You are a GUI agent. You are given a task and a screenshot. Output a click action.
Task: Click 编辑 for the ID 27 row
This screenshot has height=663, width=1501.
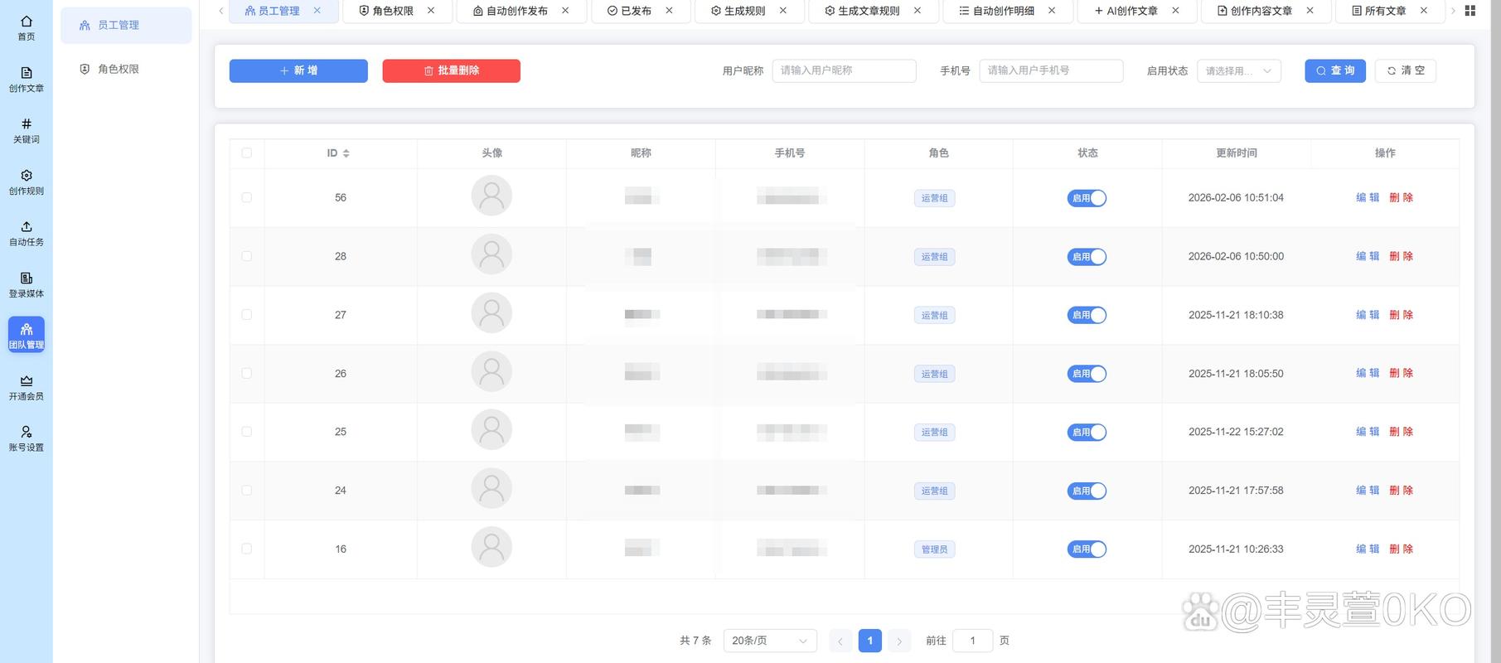pyautogui.click(x=1368, y=315)
